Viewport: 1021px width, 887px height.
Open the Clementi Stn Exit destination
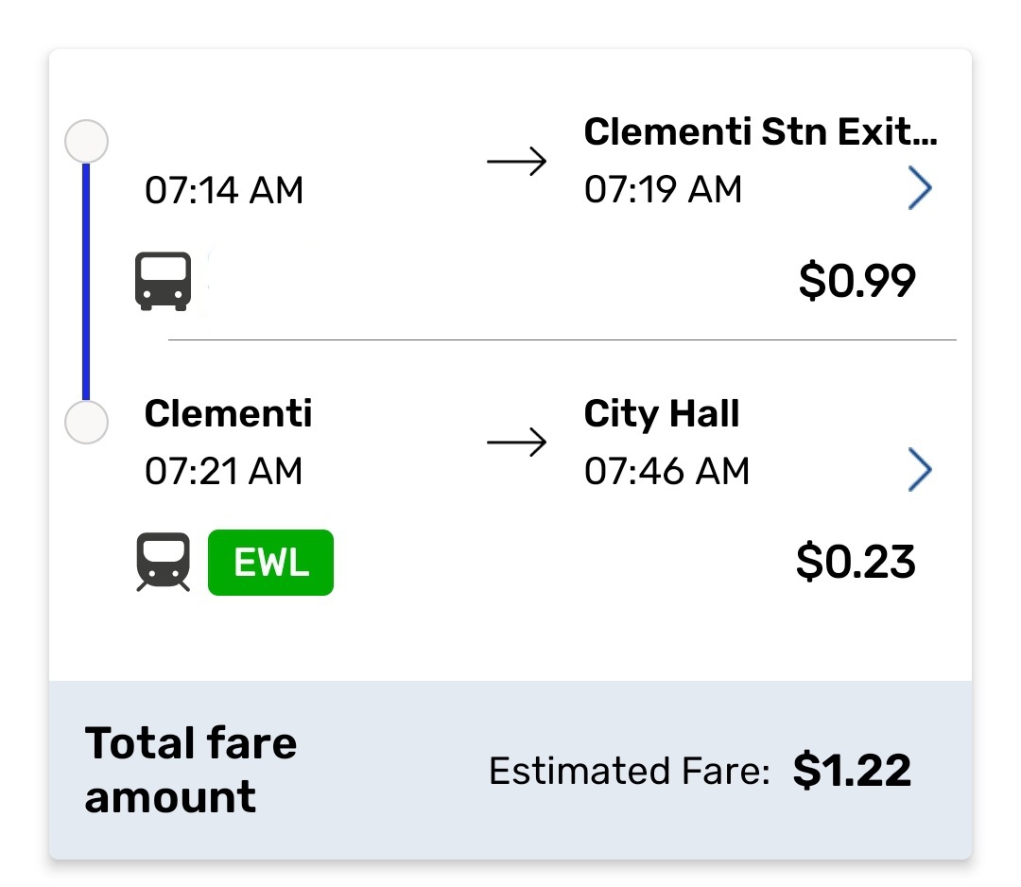760,133
